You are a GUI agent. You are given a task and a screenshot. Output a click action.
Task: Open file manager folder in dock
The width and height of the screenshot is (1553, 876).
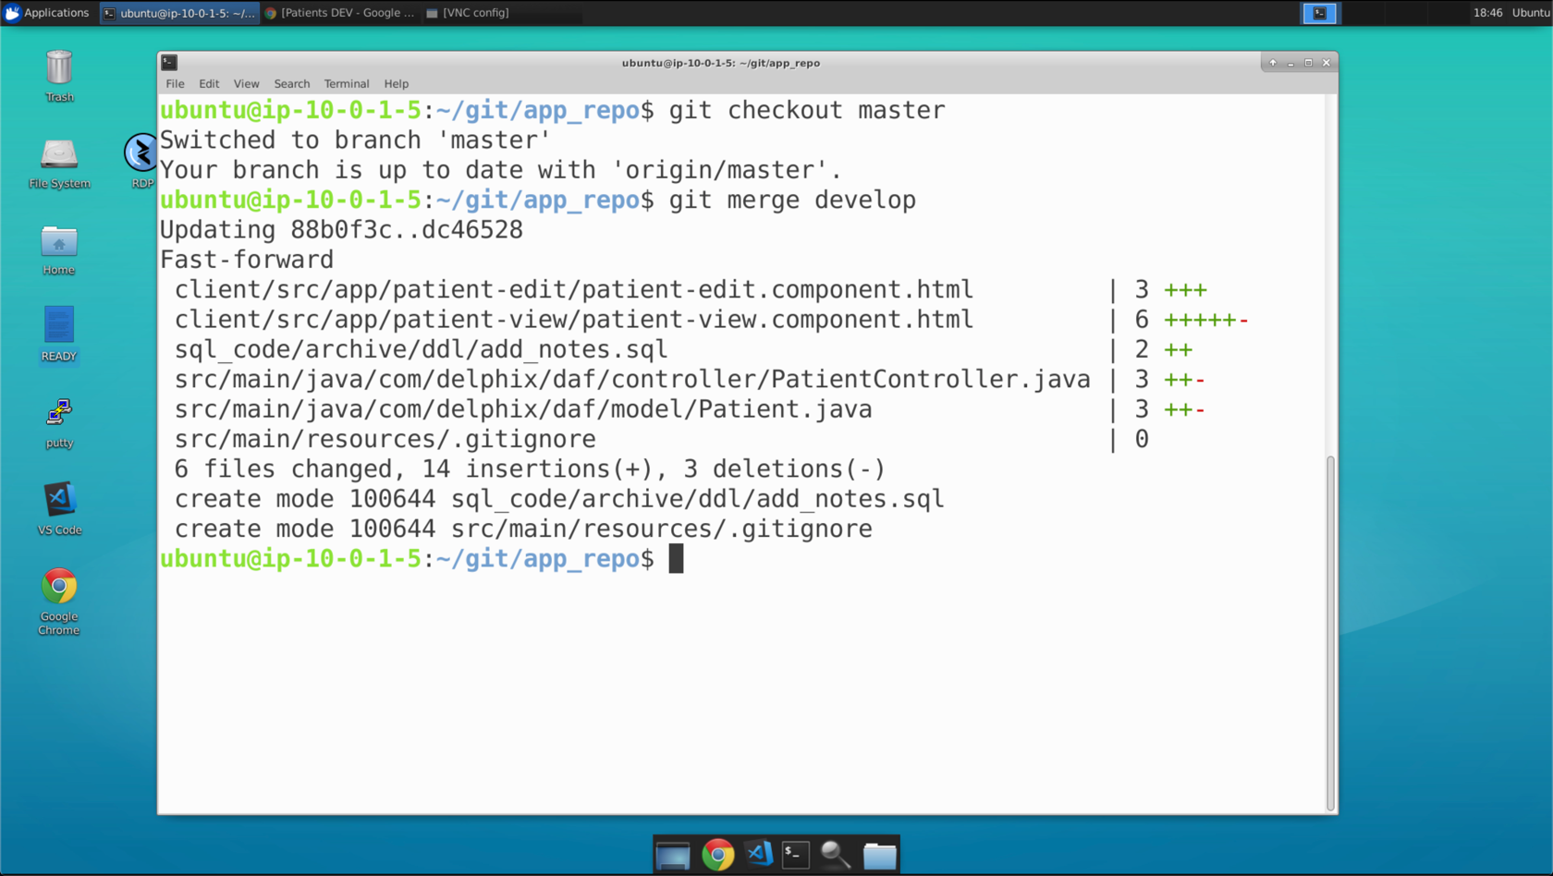point(879,856)
